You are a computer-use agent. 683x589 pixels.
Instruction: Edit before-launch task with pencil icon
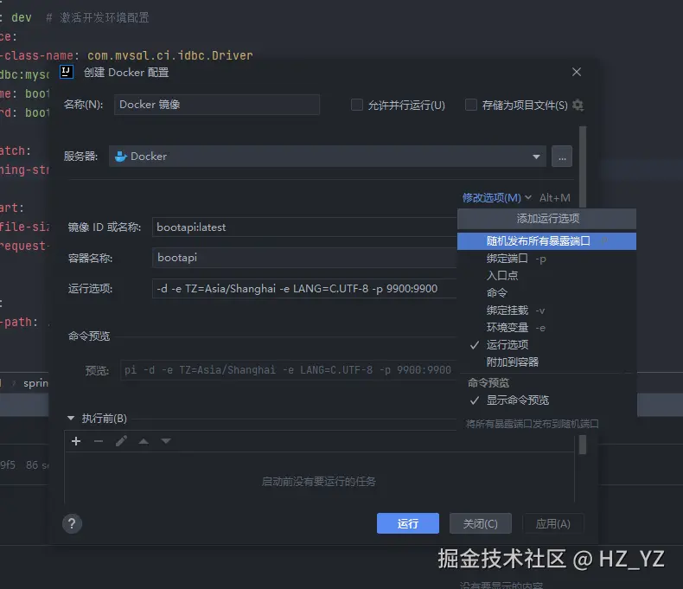(x=121, y=441)
